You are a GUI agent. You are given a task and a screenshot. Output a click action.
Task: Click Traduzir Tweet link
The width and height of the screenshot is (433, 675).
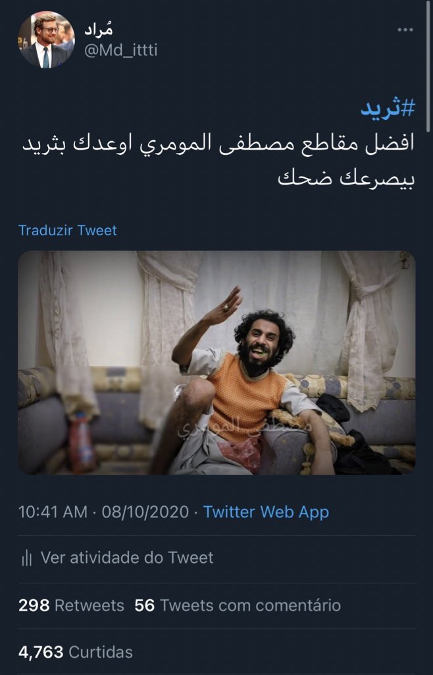click(x=67, y=230)
